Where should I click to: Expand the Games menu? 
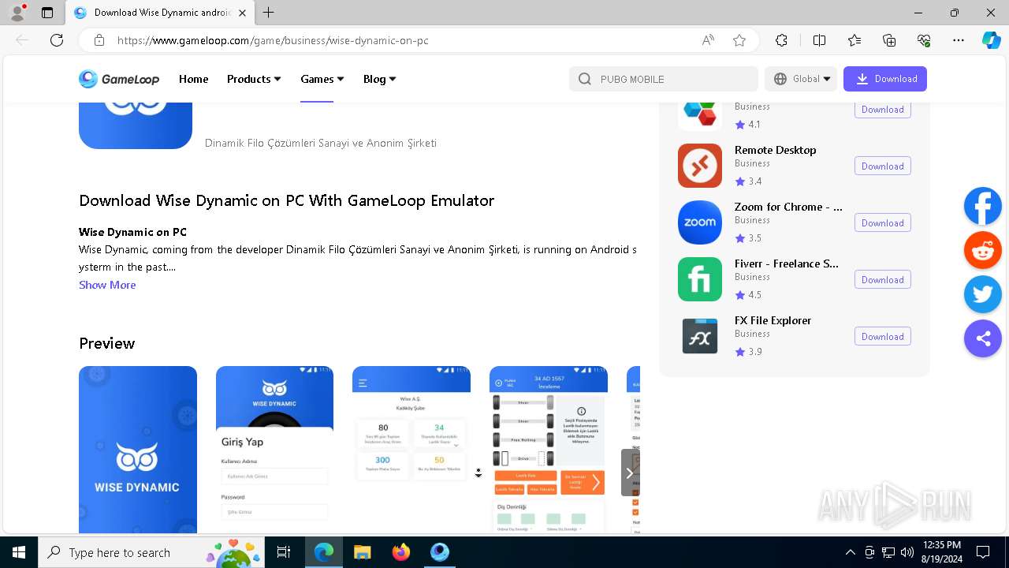coord(322,79)
